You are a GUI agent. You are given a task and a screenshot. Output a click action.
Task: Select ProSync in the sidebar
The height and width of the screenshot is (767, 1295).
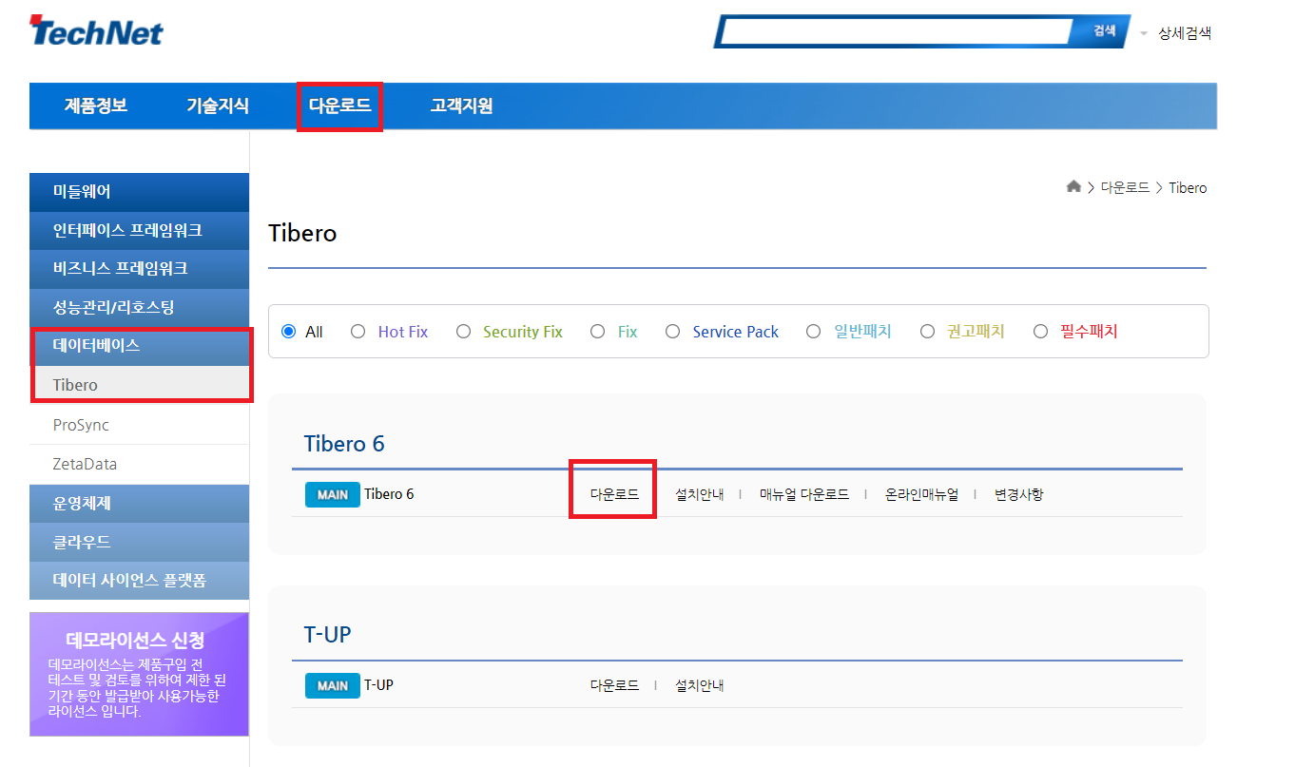pos(139,425)
